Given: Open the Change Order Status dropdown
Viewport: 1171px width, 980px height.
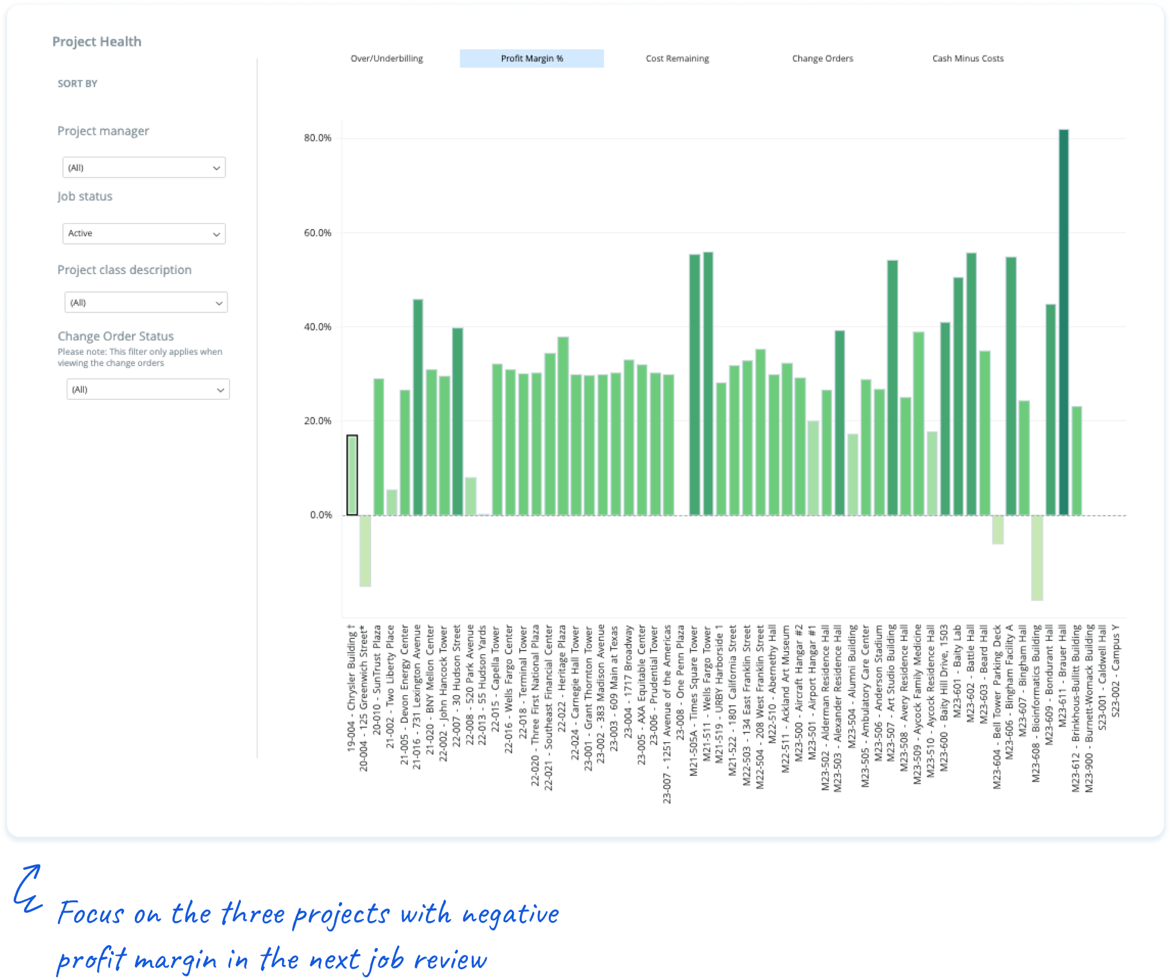Looking at the screenshot, I should point(148,389).
